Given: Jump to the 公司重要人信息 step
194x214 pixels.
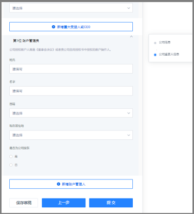Looking at the screenshot, I should [x=169, y=54].
